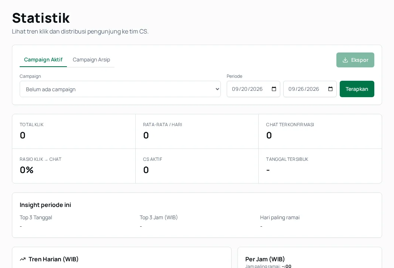The height and width of the screenshot is (268, 394).
Task: Click the 0% ratio value
Action: [27, 170]
